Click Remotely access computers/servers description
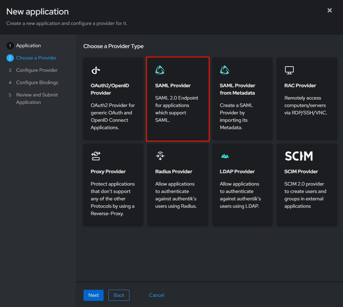 pyautogui.click(x=306, y=105)
